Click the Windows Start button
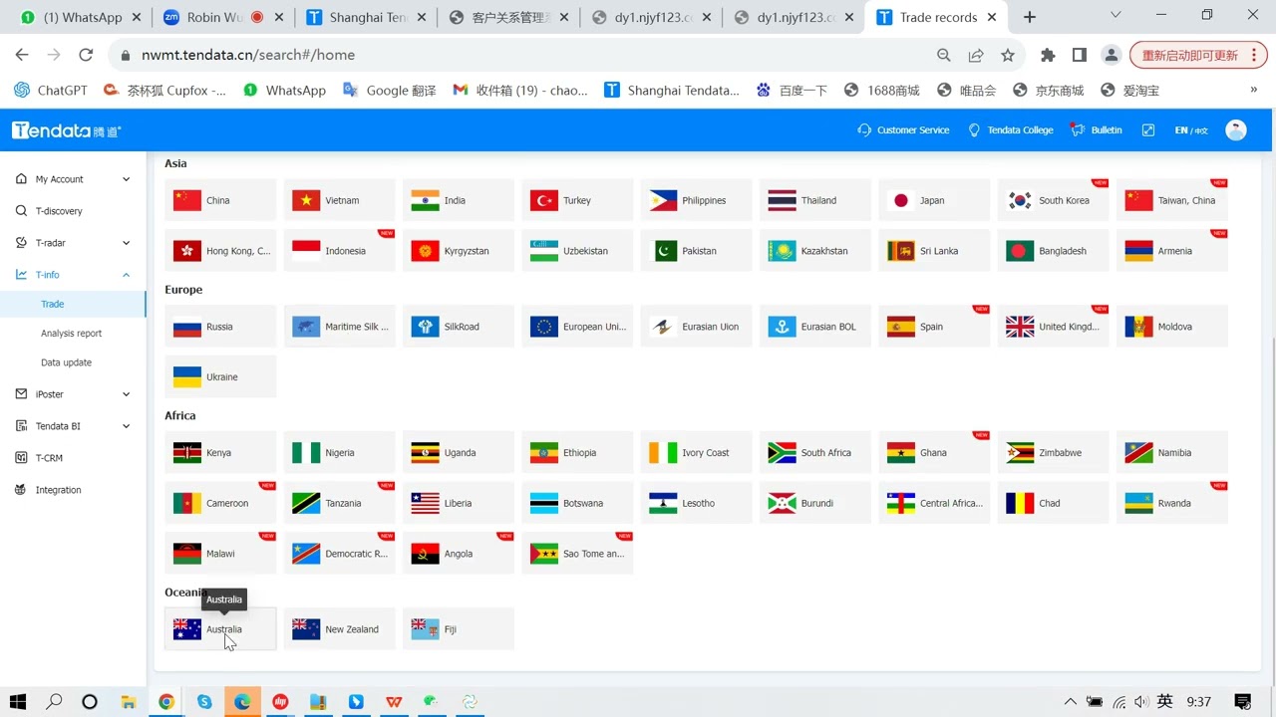Screen dimensions: 1276x717 [17, 702]
